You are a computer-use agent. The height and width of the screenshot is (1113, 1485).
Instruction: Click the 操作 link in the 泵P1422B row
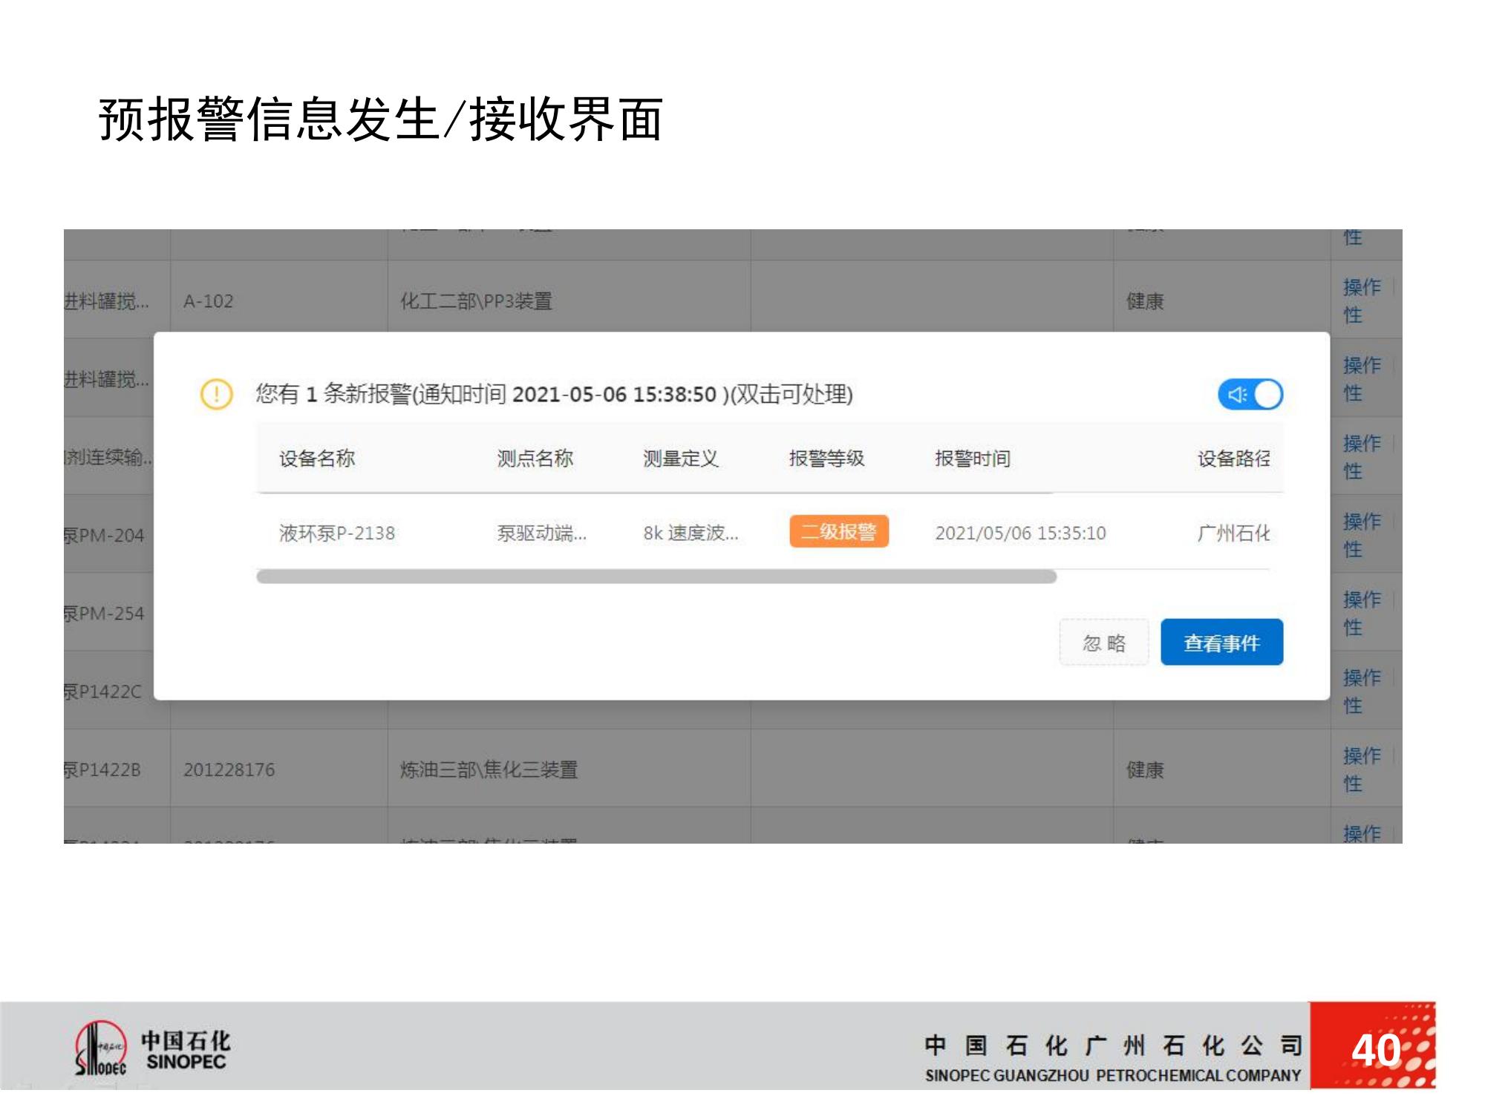click(1362, 756)
